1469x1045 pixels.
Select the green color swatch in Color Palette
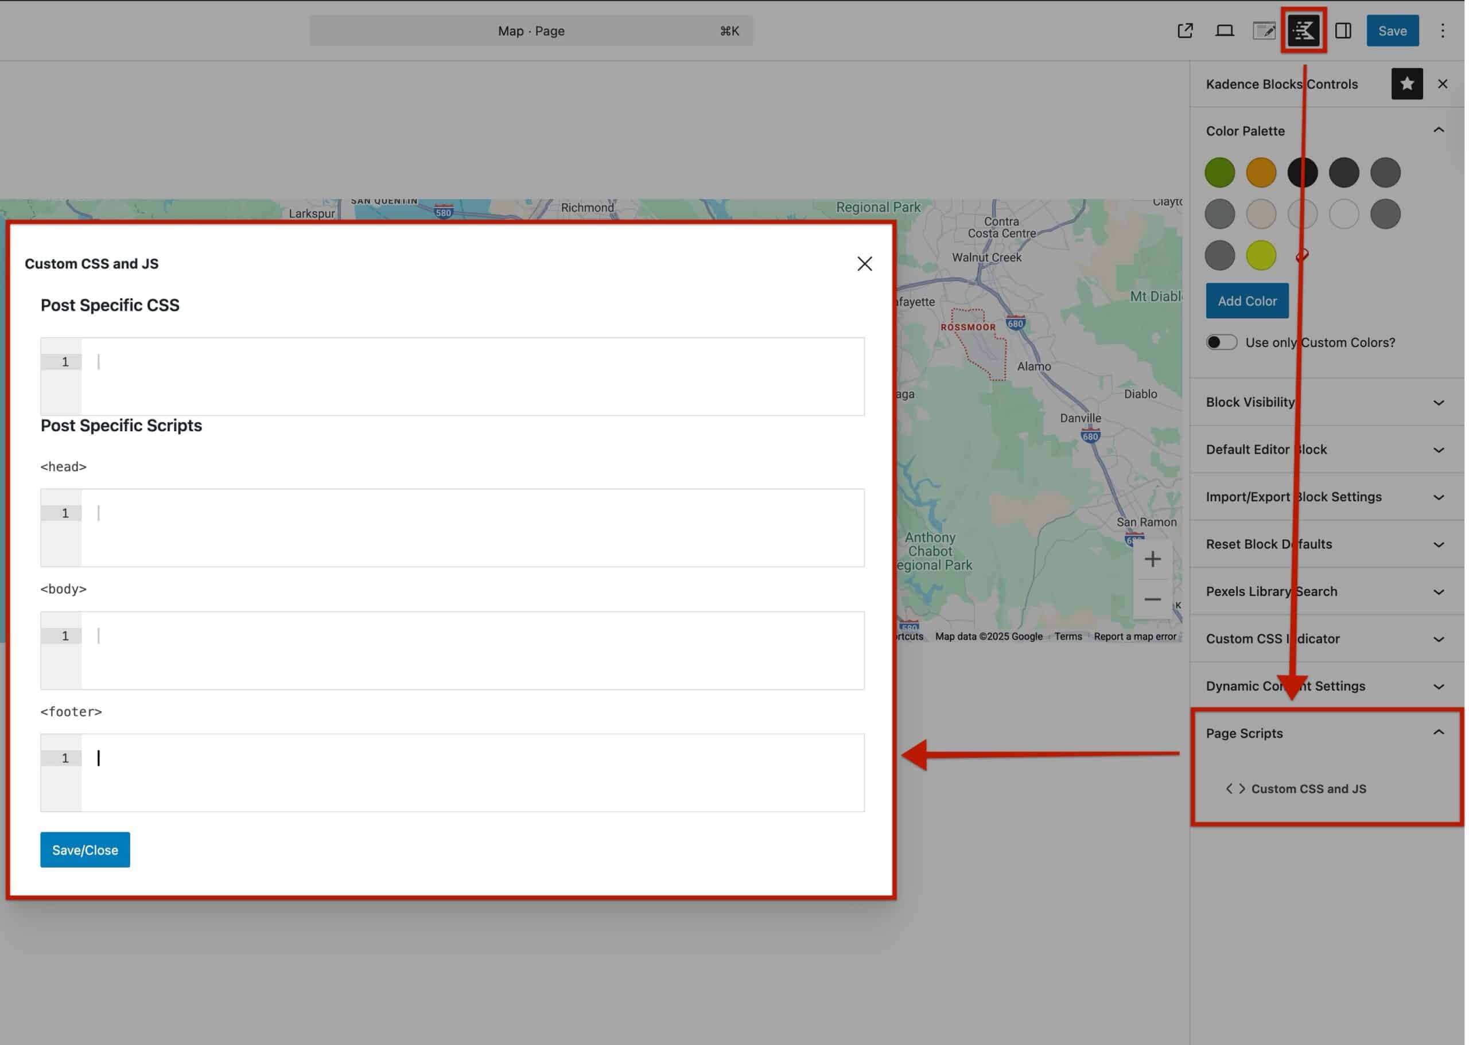tap(1219, 172)
